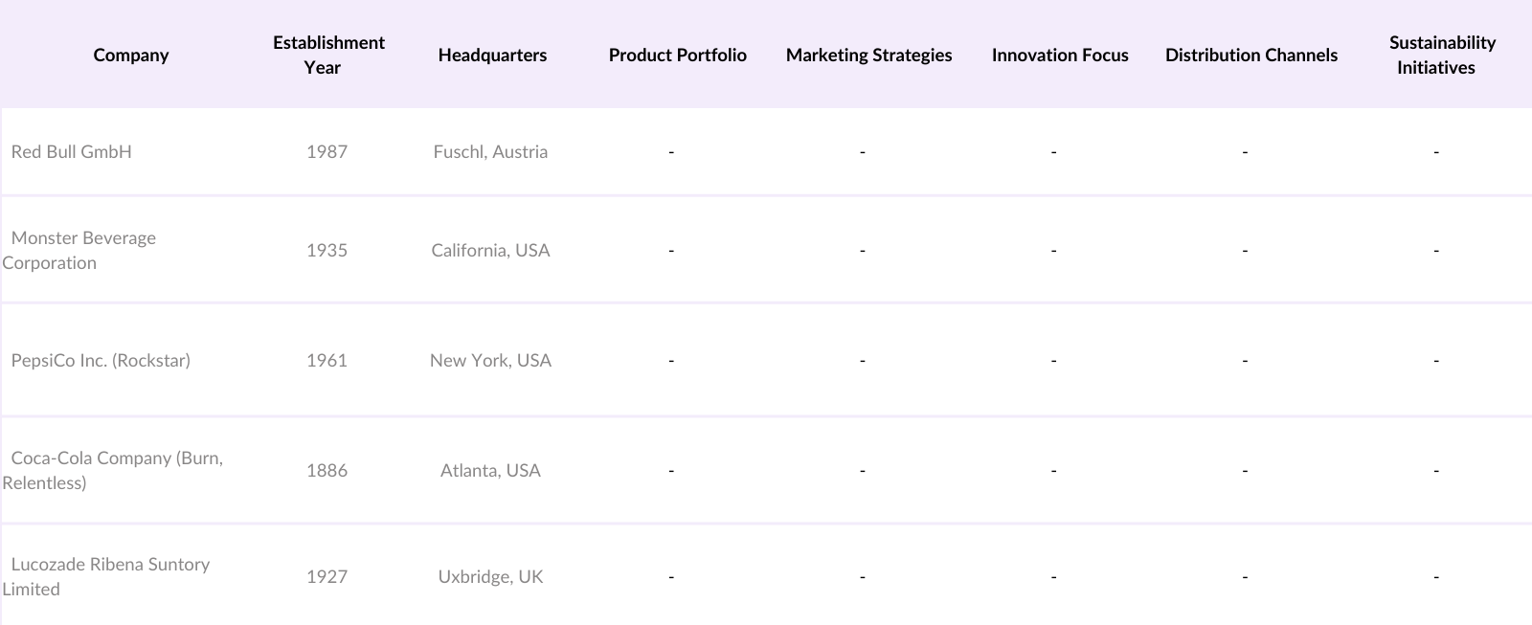Select the Distribution Channels column header
Viewport: 1532px width, 625px height.
(1250, 56)
